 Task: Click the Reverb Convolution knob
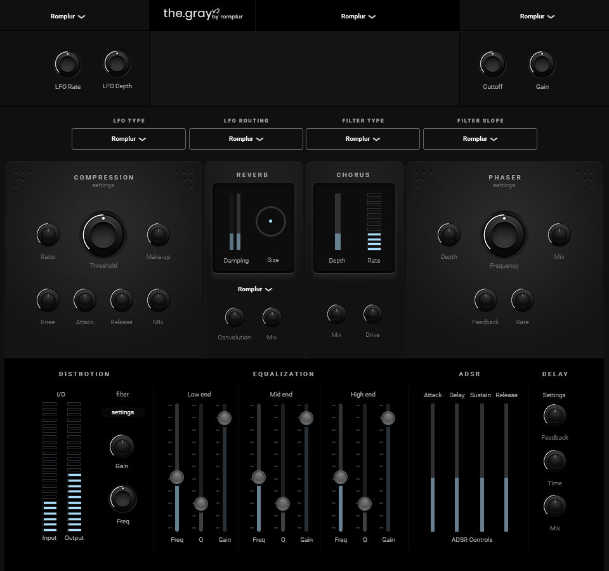234,317
